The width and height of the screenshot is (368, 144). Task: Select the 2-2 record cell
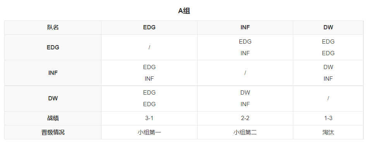click(x=245, y=118)
